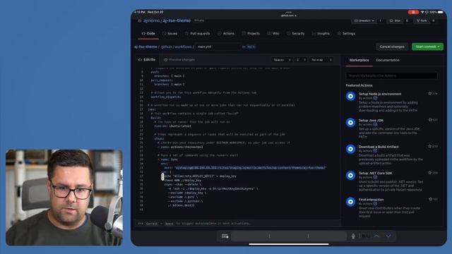Open Download a Build Artifact title

coord(379,147)
